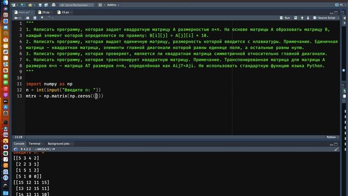348x196 pixels.
Task: Minimize the source editor pane
Action: (331, 13)
